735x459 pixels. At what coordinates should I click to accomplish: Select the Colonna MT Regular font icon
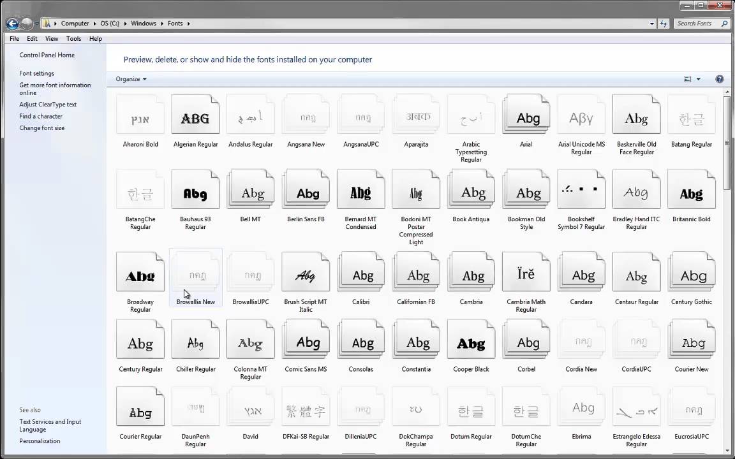[x=250, y=339]
